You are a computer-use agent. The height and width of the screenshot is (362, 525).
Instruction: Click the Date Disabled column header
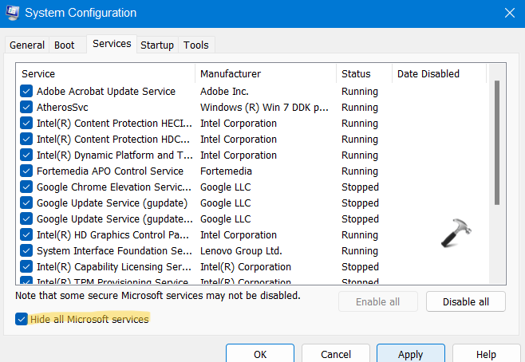point(437,74)
